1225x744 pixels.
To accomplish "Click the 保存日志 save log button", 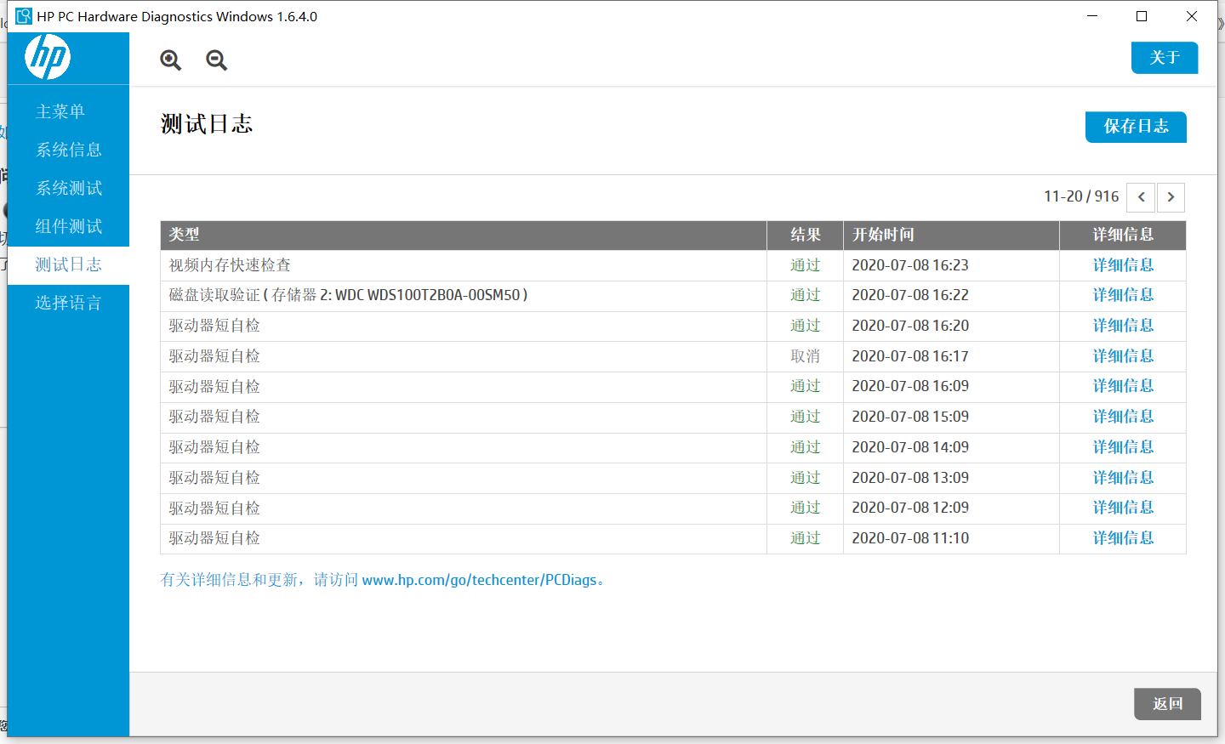I will point(1136,127).
